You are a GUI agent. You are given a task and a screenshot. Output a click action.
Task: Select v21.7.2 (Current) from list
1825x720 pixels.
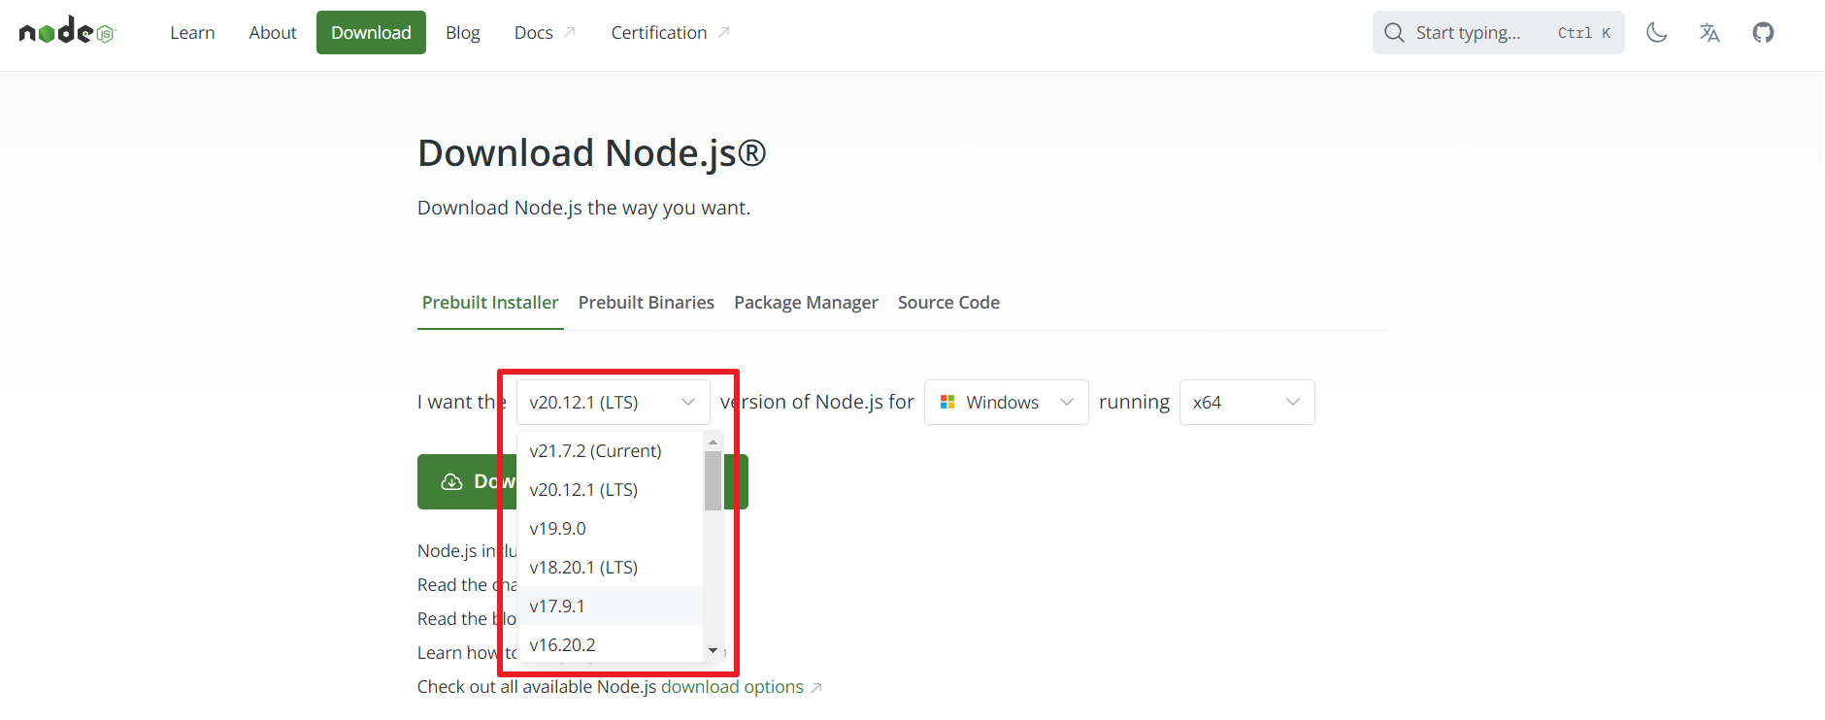pos(611,451)
